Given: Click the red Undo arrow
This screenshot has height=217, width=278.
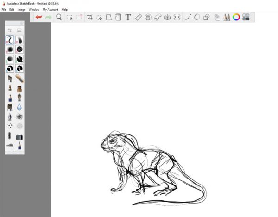Looking at the screenshot, I should 38,17.
